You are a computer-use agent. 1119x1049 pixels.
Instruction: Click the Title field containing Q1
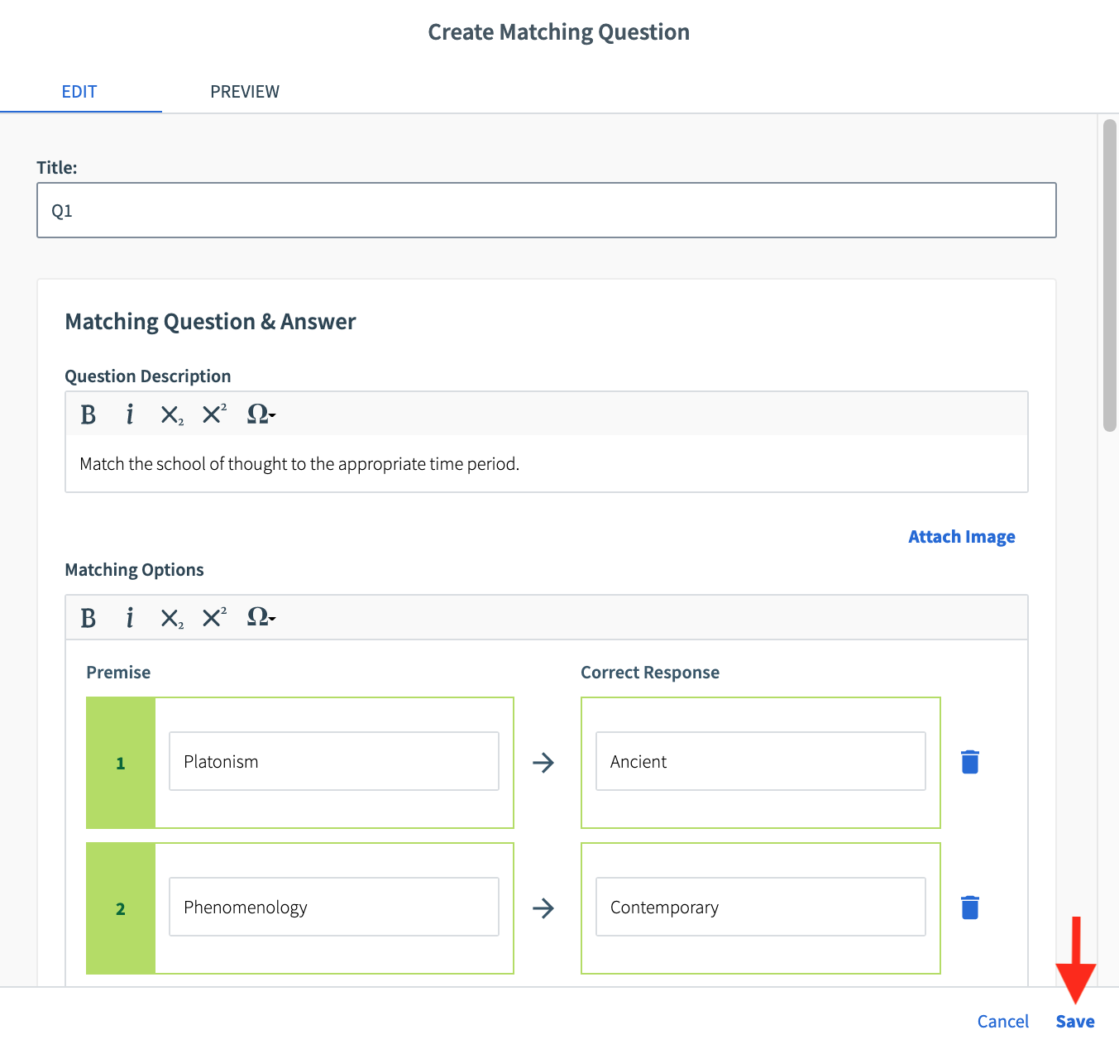[546, 211]
